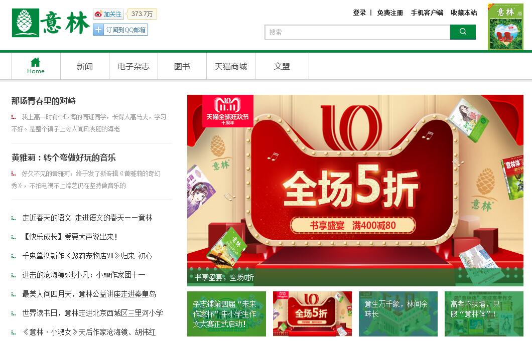Go to 天猫商城 tab
Image resolution: width=532 pixels, height=341 pixels.
231,66
